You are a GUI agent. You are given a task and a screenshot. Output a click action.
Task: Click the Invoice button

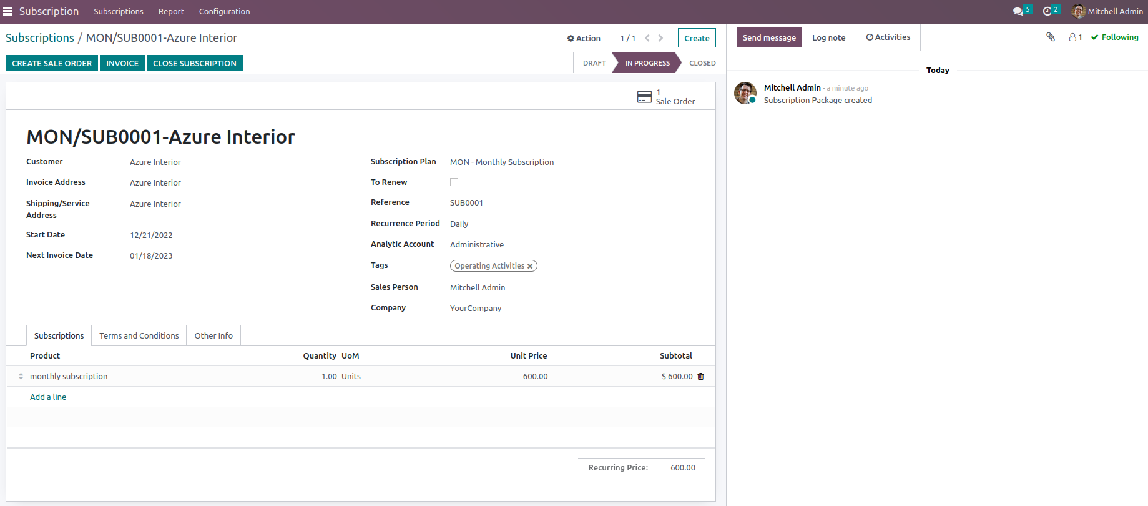(x=122, y=63)
